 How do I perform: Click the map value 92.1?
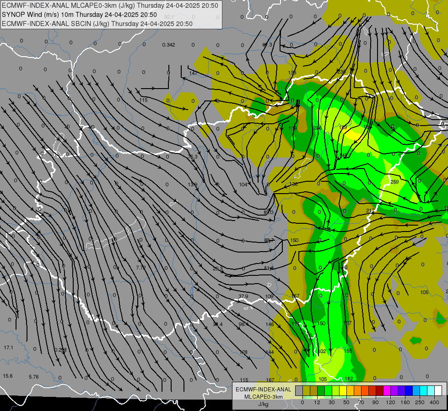click(x=169, y=17)
